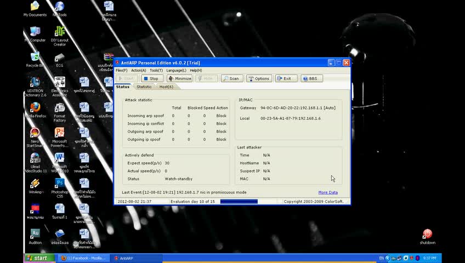Open My Computer desktop icon
Viewport: 465px width, 263px height.
[x=35, y=34]
